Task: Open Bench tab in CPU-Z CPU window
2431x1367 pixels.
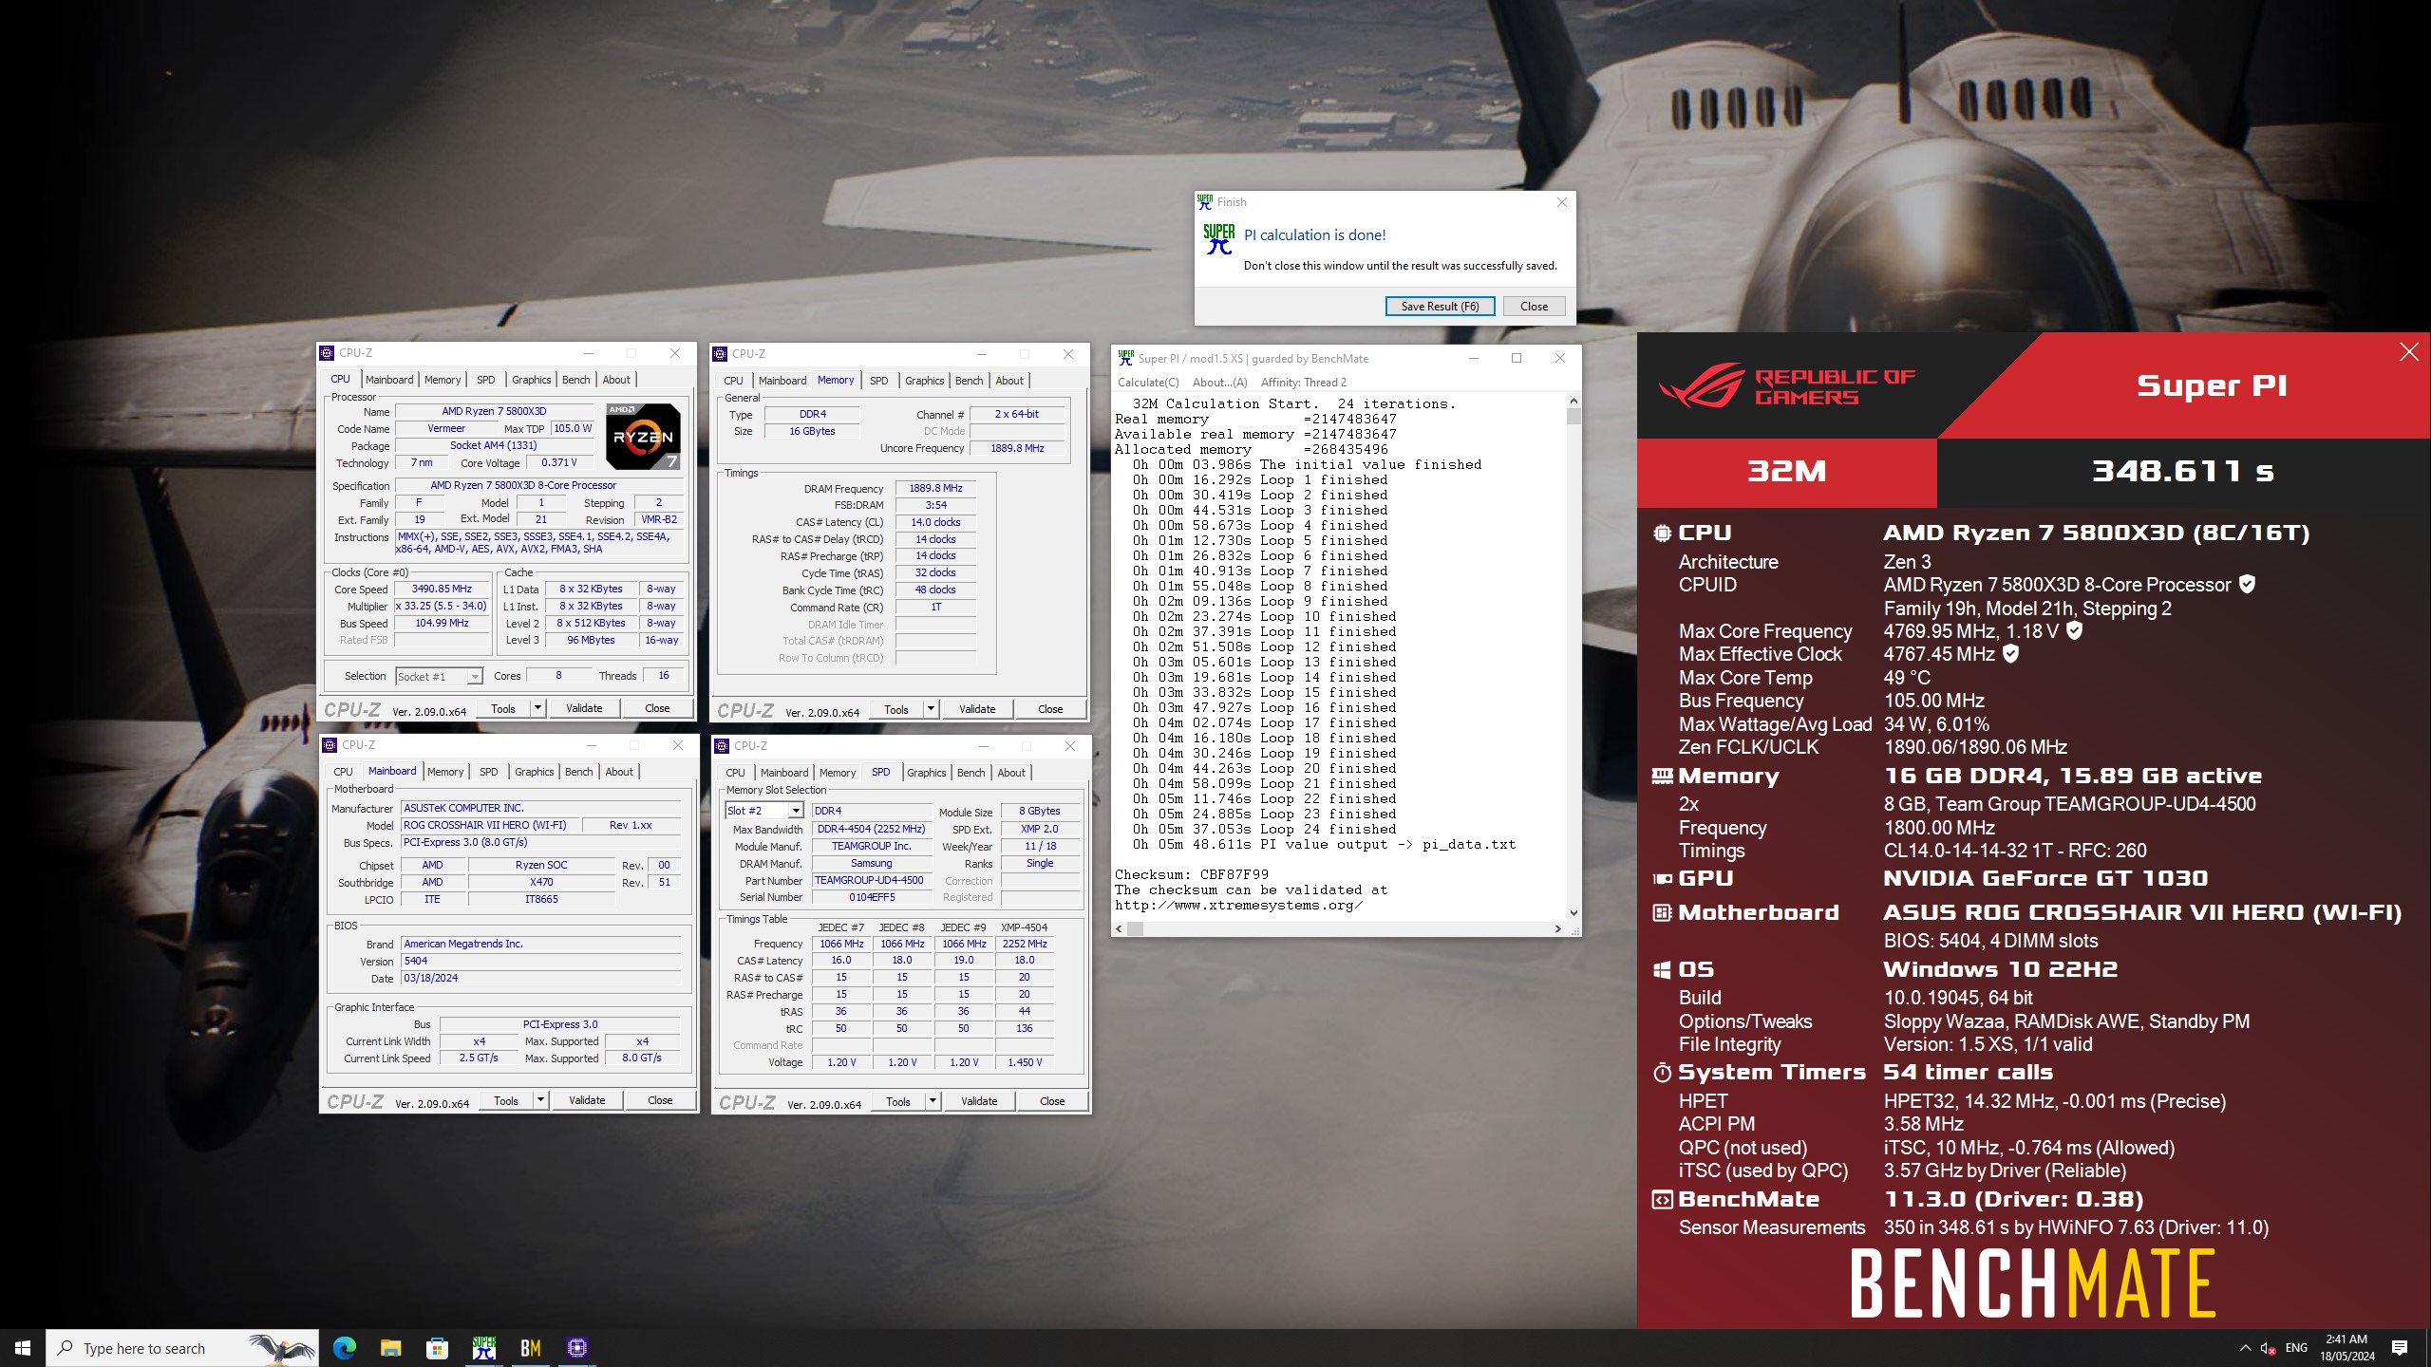Action: coord(575,380)
